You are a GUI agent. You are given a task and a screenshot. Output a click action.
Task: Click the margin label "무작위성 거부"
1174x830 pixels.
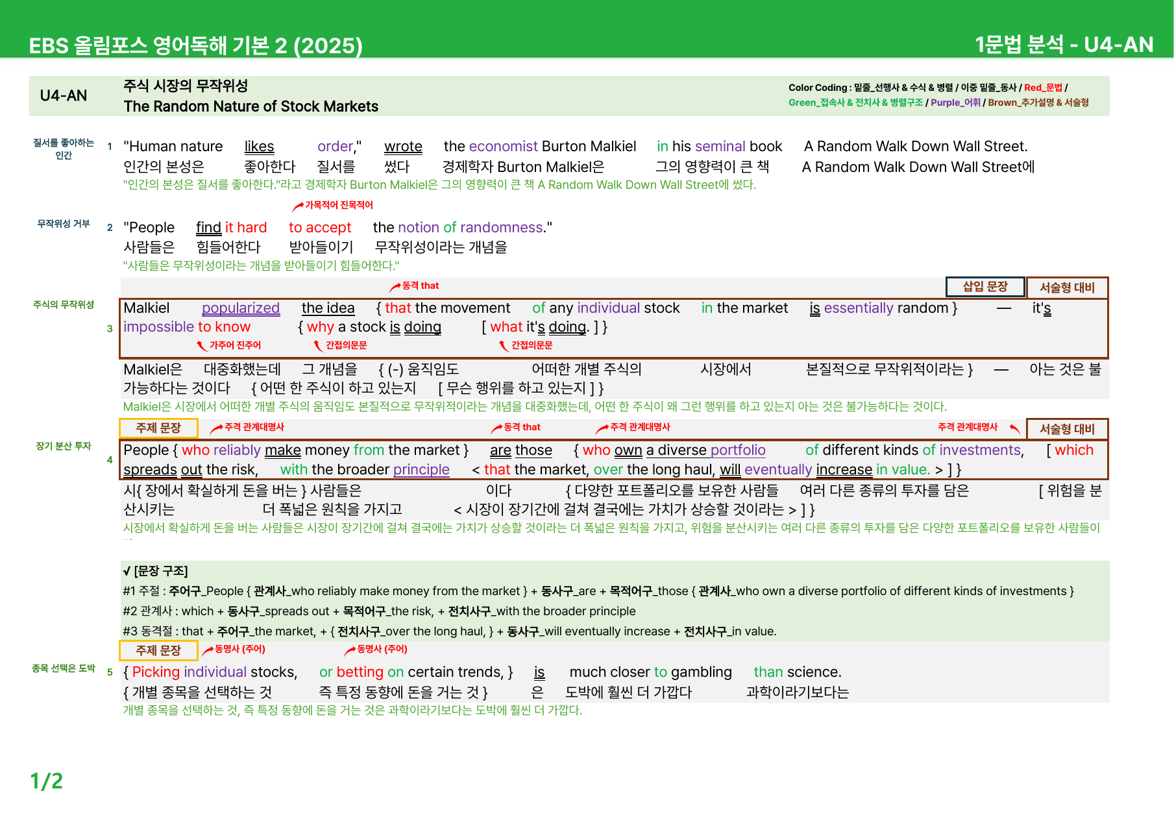click(x=64, y=224)
